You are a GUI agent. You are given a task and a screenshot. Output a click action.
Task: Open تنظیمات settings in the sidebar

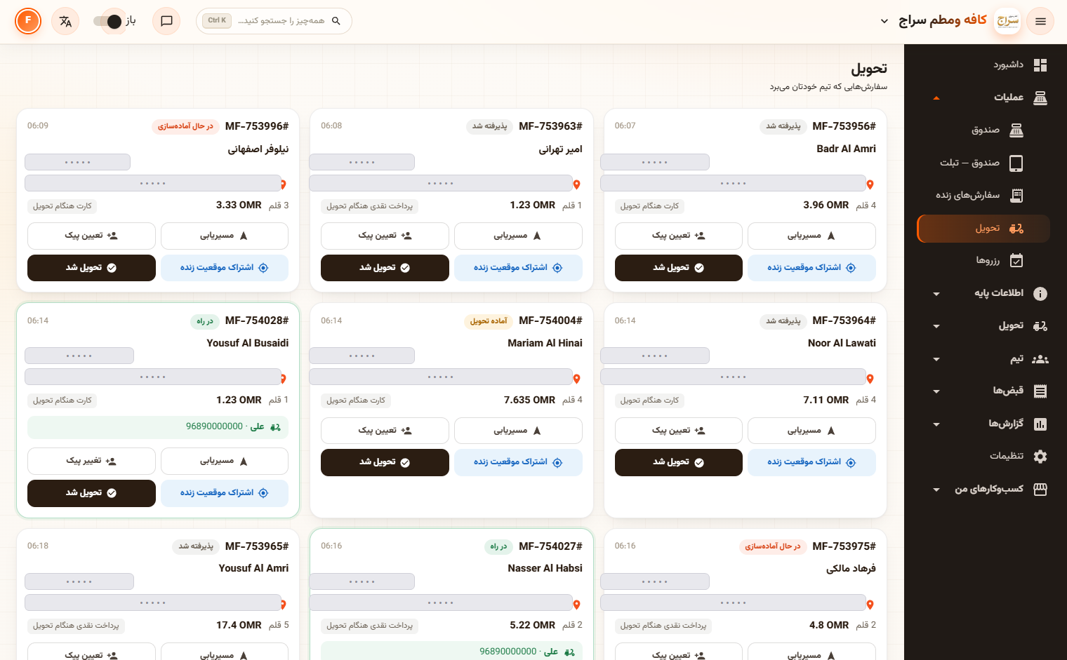pyautogui.click(x=983, y=456)
